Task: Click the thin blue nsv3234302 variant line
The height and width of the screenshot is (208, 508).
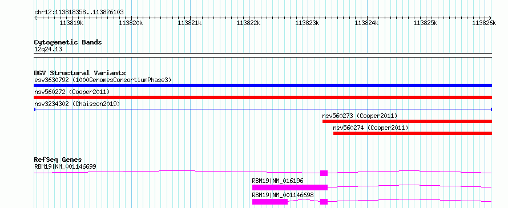Action: tap(263, 109)
